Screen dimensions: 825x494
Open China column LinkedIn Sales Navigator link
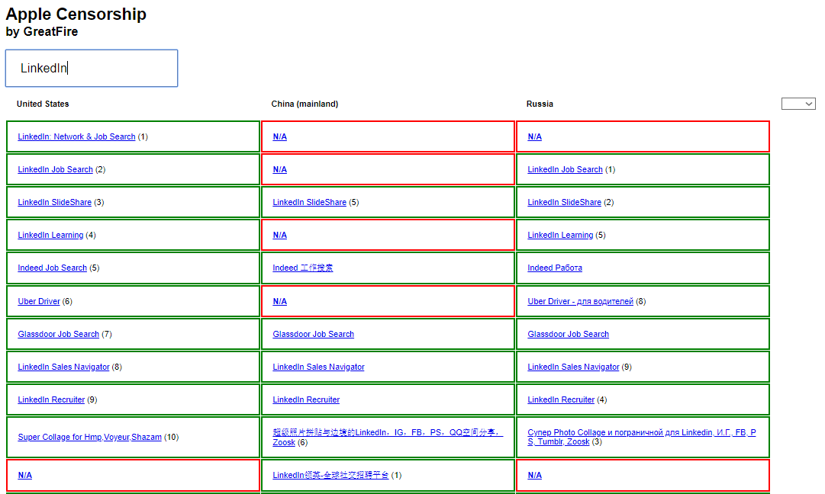(x=318, y=367)
